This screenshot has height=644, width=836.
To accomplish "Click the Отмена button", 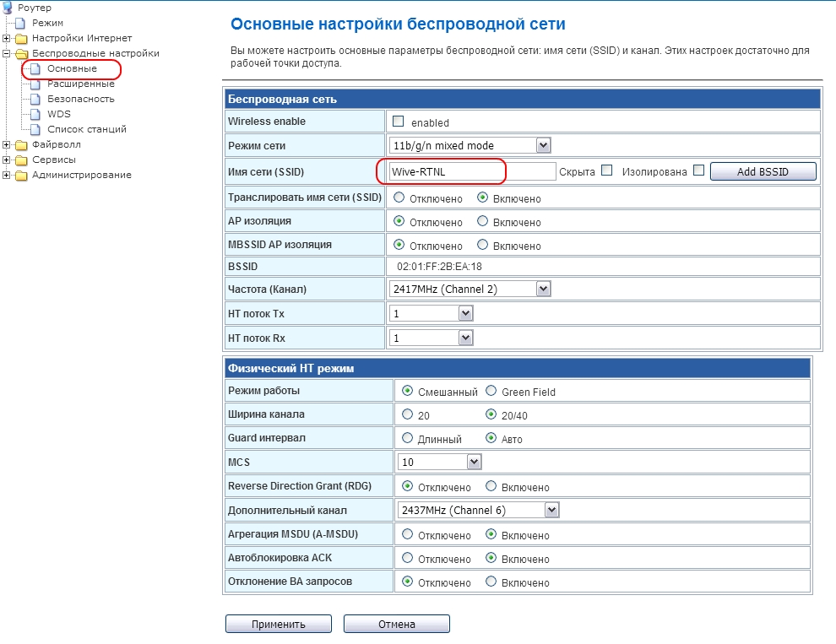I will (397, 625).
